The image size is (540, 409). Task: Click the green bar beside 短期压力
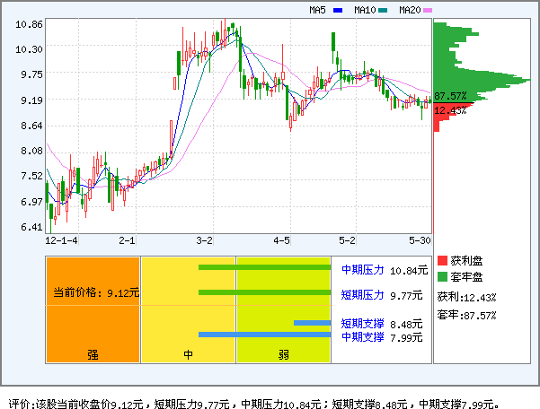tap(264, 292)
